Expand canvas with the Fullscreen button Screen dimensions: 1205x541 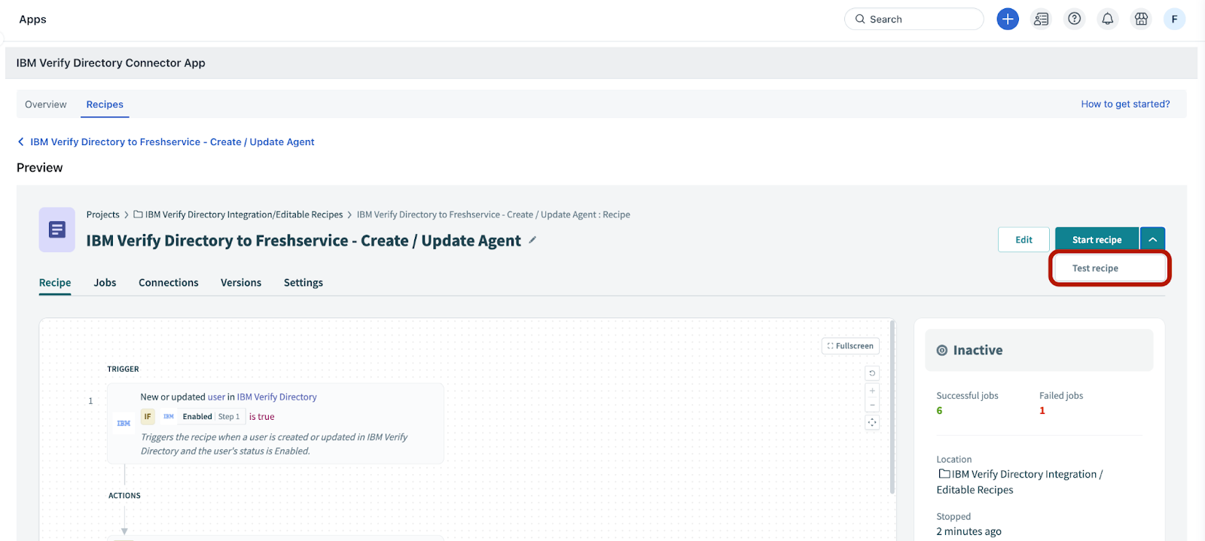pyautogui.click(x=850, y=346)
